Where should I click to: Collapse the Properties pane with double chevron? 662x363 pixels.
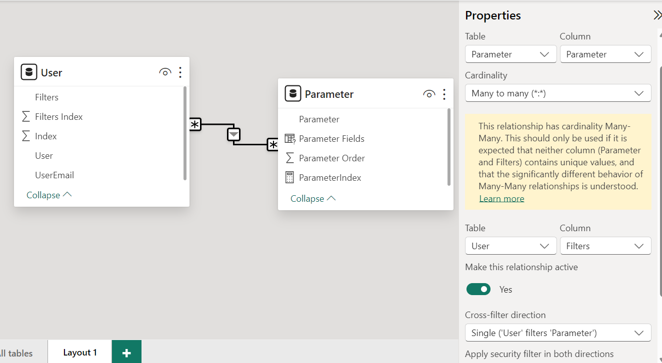(x=657, y=15)
